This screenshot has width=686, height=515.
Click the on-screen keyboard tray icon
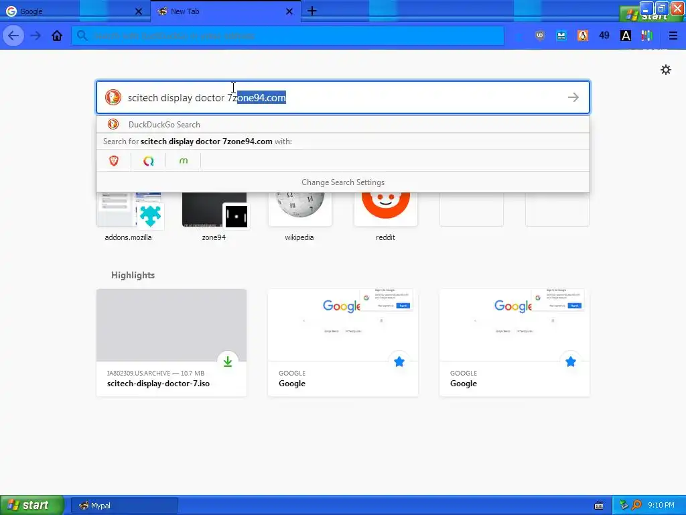pyautogui.click(x=599, y=506)
